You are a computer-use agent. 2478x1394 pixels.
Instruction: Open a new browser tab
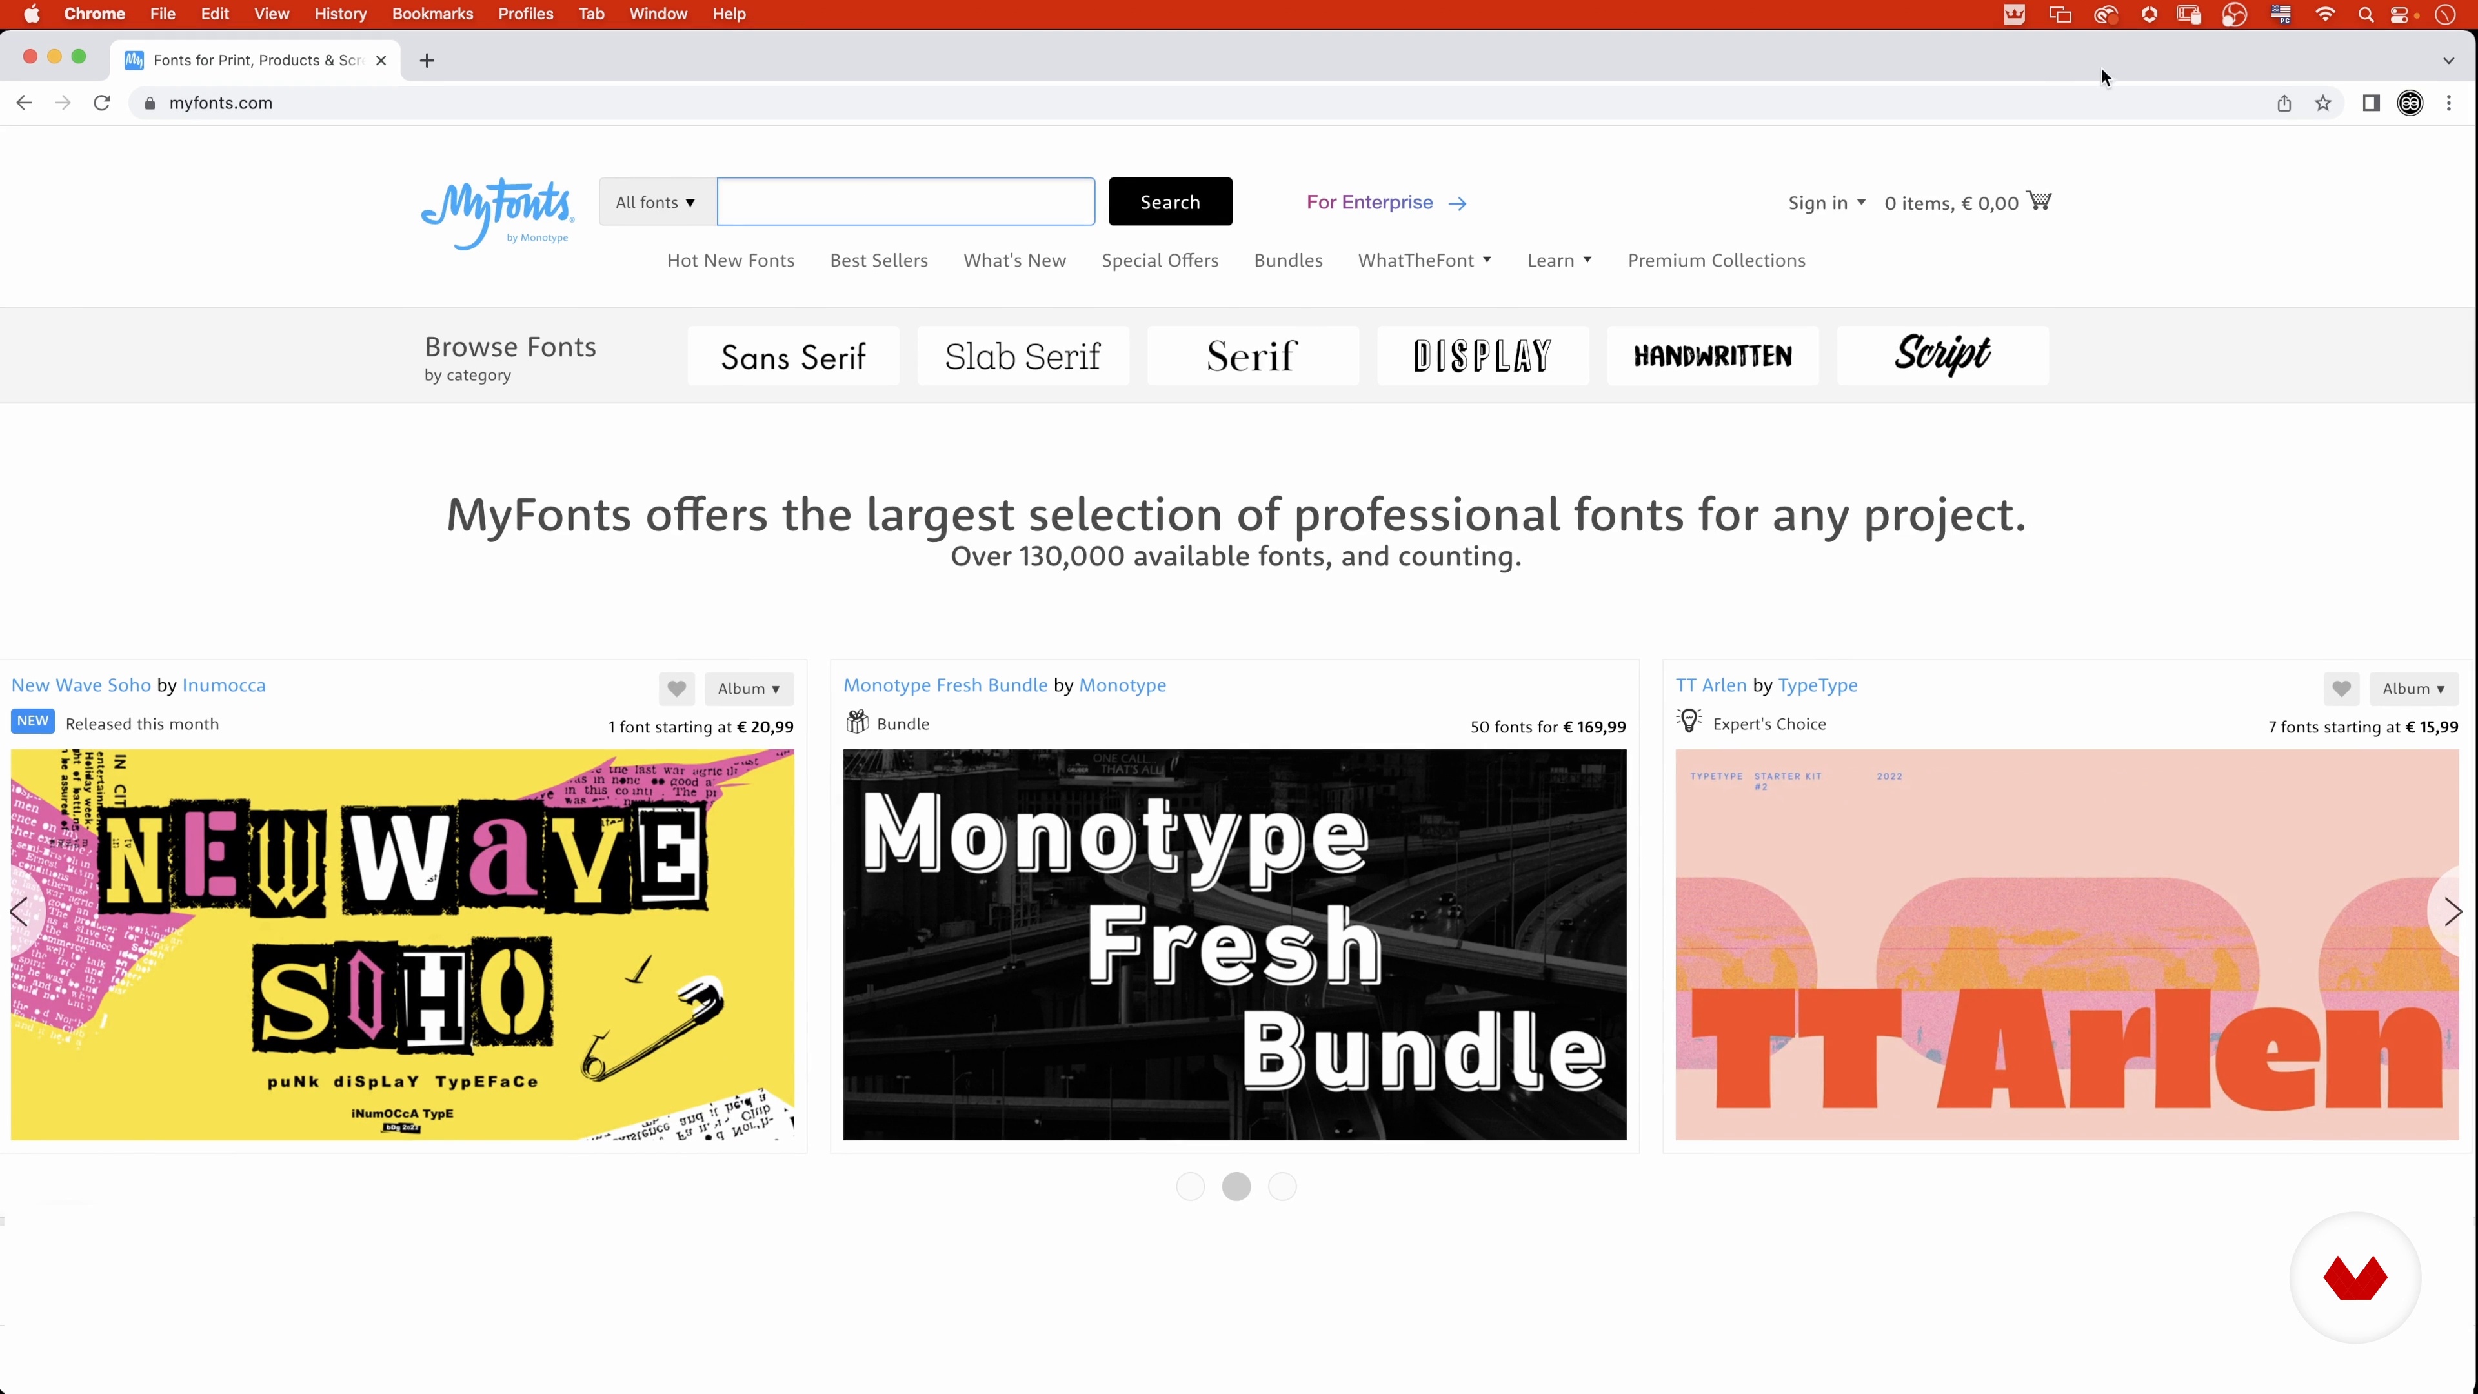(x=427, y=61)
